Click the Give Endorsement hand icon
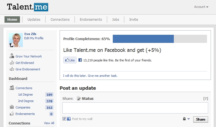The width and height of the screenshot is (216, 127). pos(12,69)
